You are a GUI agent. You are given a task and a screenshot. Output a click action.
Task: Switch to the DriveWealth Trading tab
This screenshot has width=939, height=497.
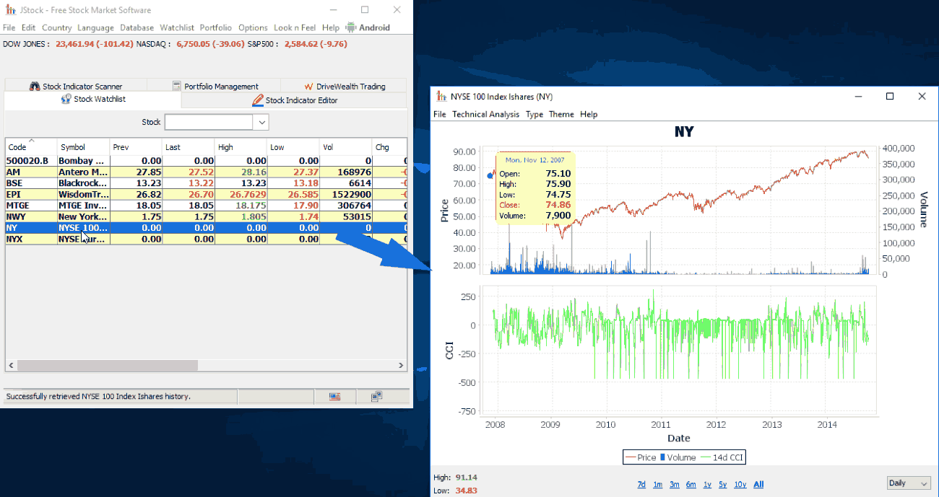pyautogui.click(x=344, y=86)
